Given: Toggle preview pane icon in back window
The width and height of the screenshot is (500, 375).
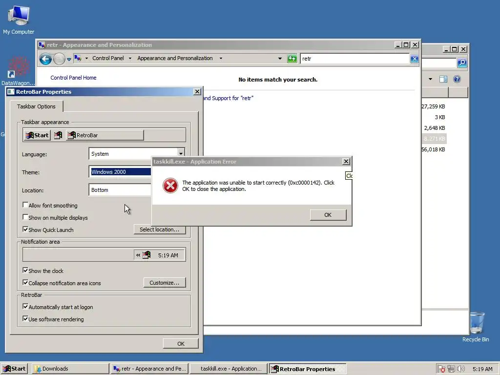Looking at the screenshot, I should click(443, 79).
